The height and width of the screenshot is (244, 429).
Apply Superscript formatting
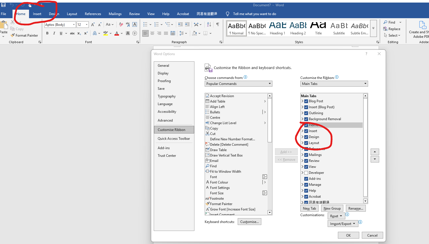(x=86, y=33)
